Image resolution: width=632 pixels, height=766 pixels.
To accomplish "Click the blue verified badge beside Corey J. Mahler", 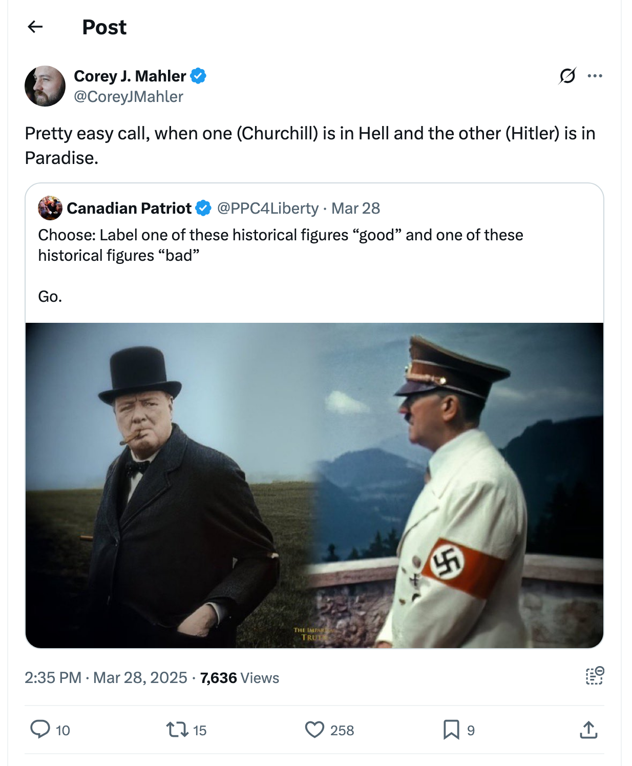I will 198,76.
